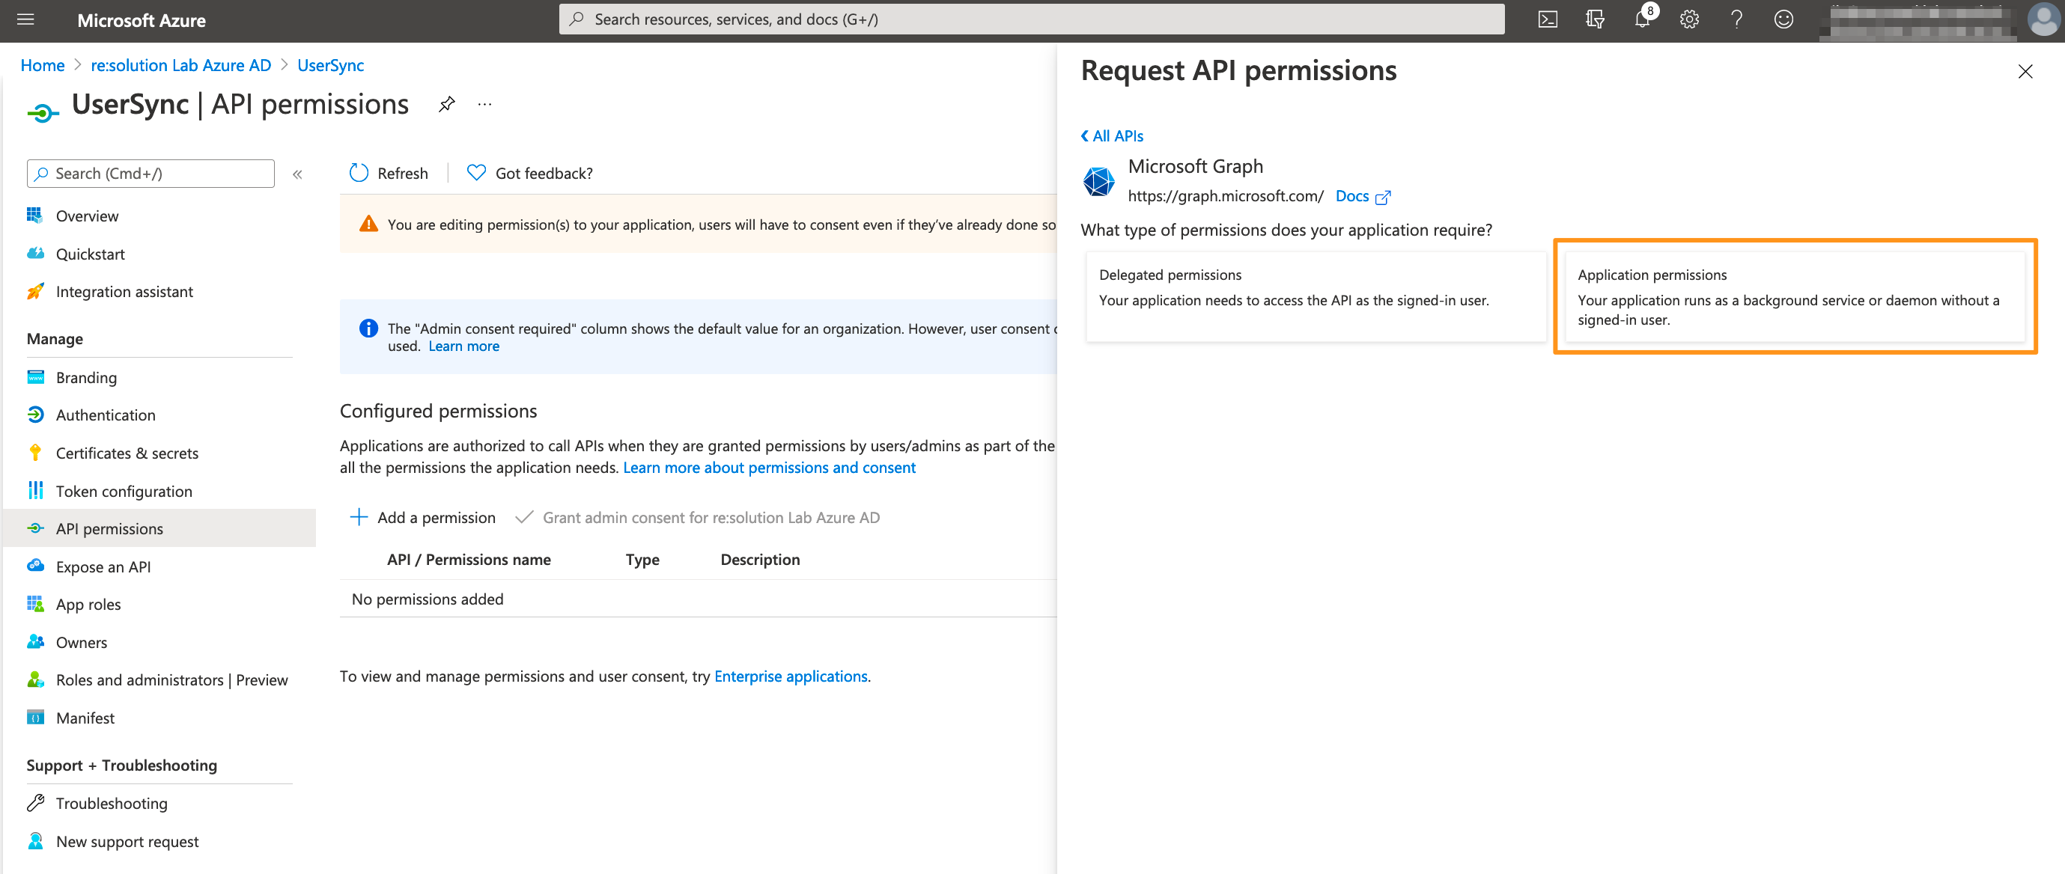Open Quickstart in the sidebar
Image resolution: width=2065 pixels, height=874 pixels.
tap(90, 254)
